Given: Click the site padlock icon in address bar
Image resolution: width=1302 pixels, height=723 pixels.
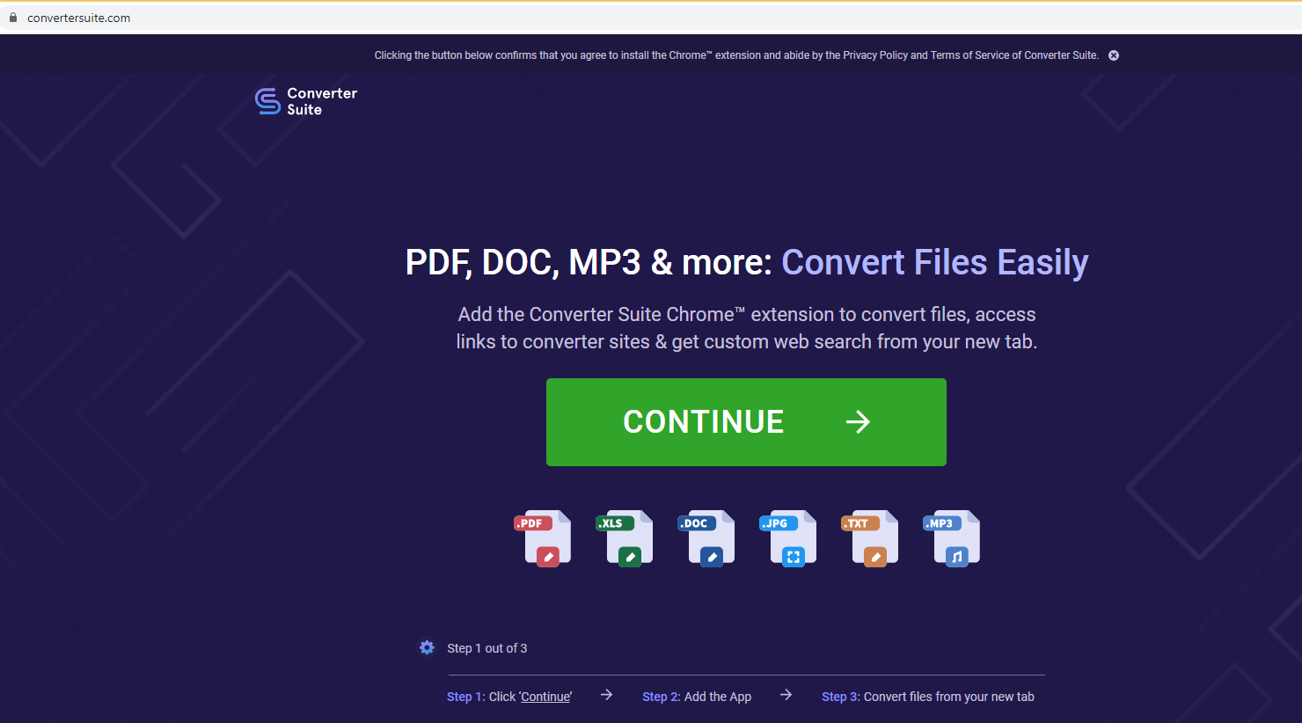Looking at the screenshot, I should click(13, 18).
